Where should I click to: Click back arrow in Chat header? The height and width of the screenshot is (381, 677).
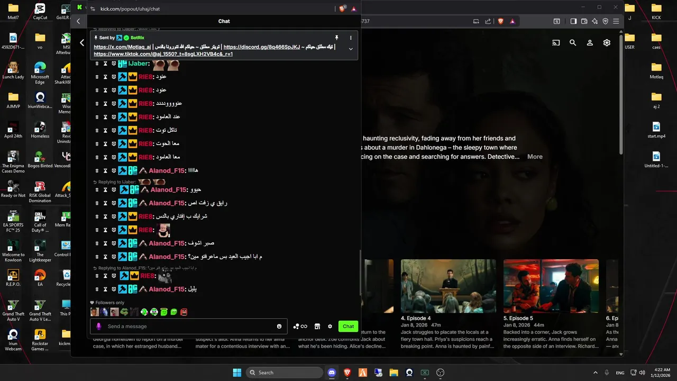(78, 21)
